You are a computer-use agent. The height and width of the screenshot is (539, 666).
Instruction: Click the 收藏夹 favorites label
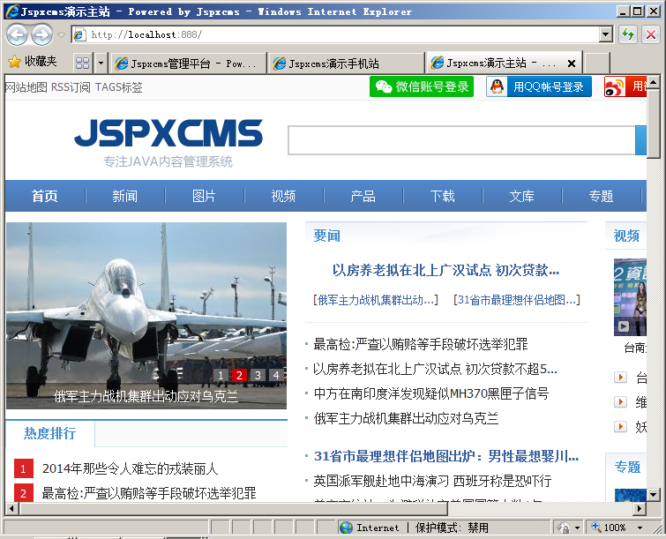click(x=41, y=62)
